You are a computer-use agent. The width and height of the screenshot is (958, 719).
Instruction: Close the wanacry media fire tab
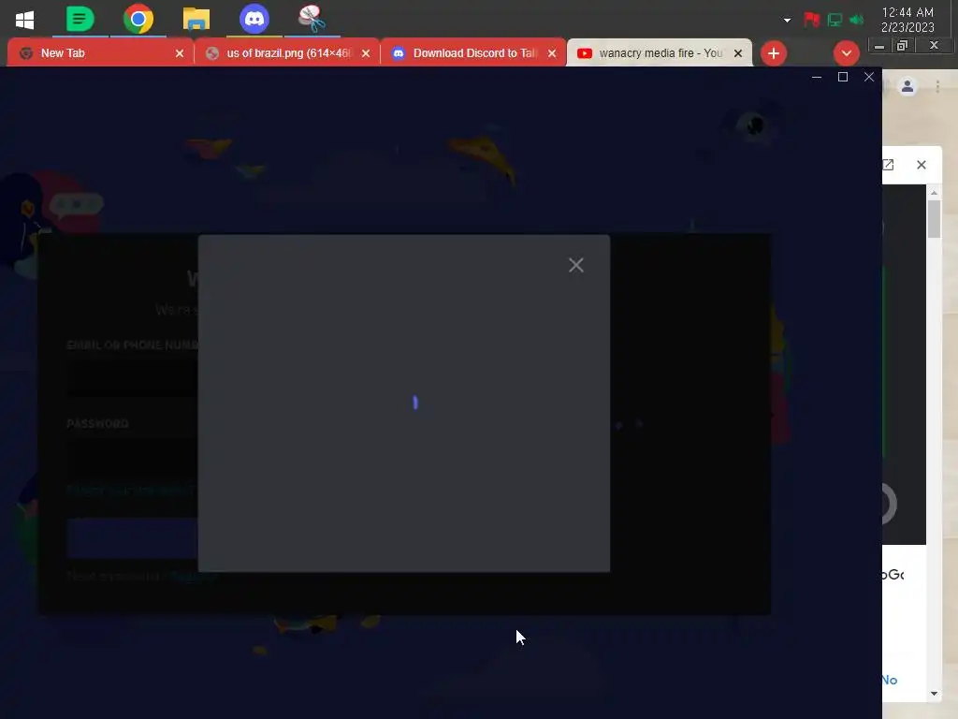[x=738, y=53]
